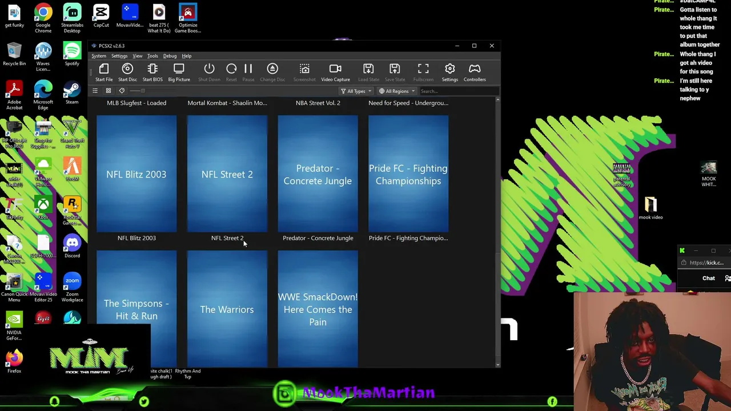Click the game Search field
731x411 pixels.
[x=459, y=91]
